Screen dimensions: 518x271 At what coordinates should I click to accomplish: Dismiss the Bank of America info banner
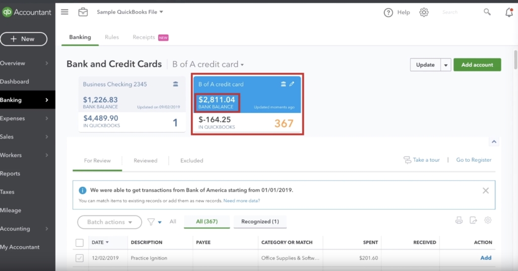486,191
